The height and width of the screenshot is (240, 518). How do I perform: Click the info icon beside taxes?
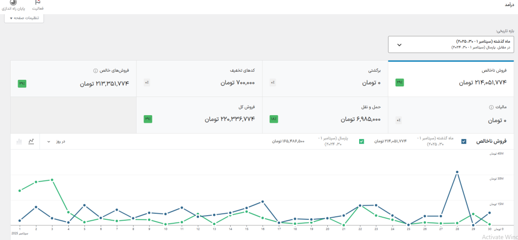pyautogui.click(x=491, y=108)
